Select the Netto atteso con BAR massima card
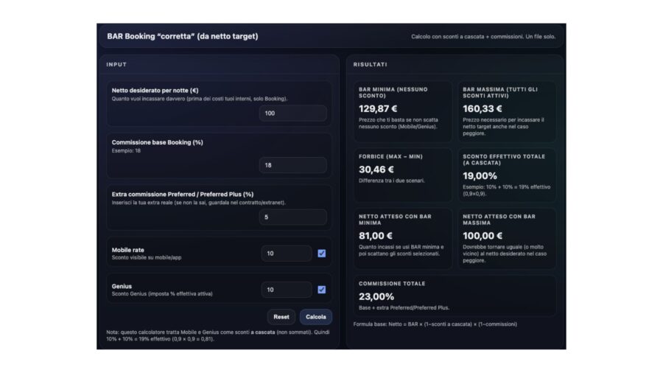The height and width of the screenshot is (373, 663). point(506,238)
